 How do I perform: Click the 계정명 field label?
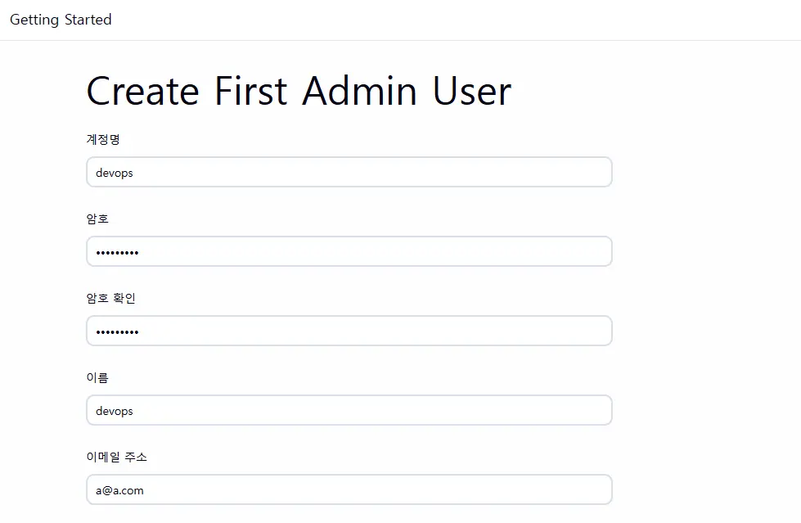tap(103, 140)
